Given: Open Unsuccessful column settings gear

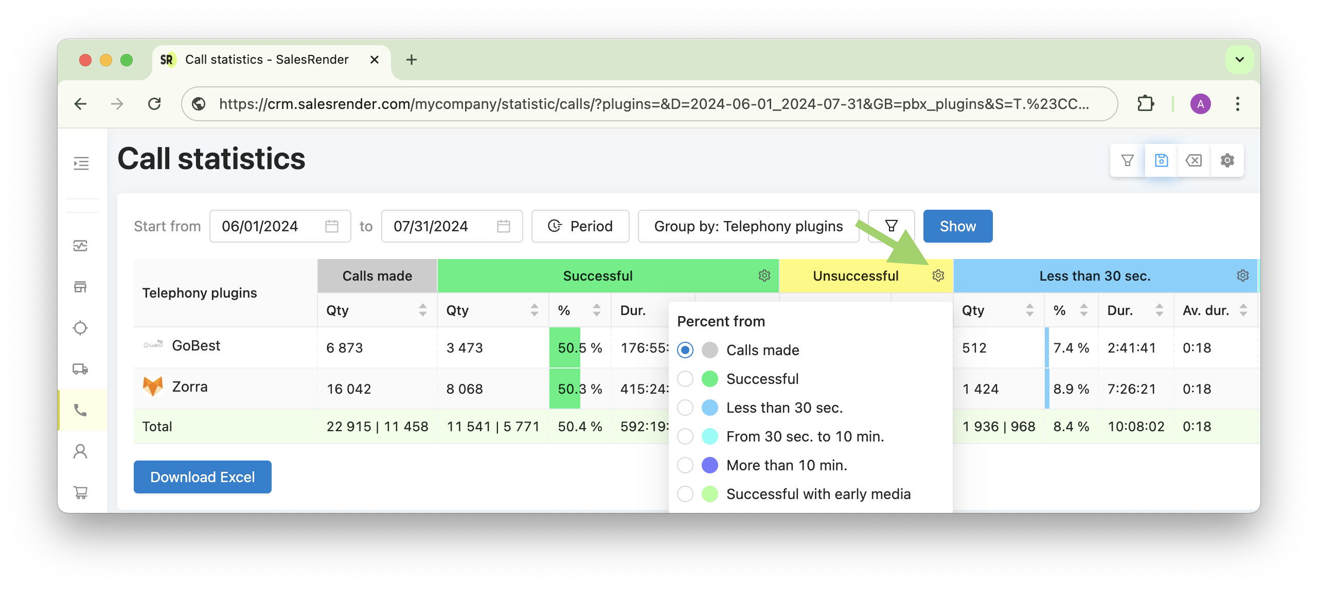Looking at the screenshot, I should click(x=938, y=275).
